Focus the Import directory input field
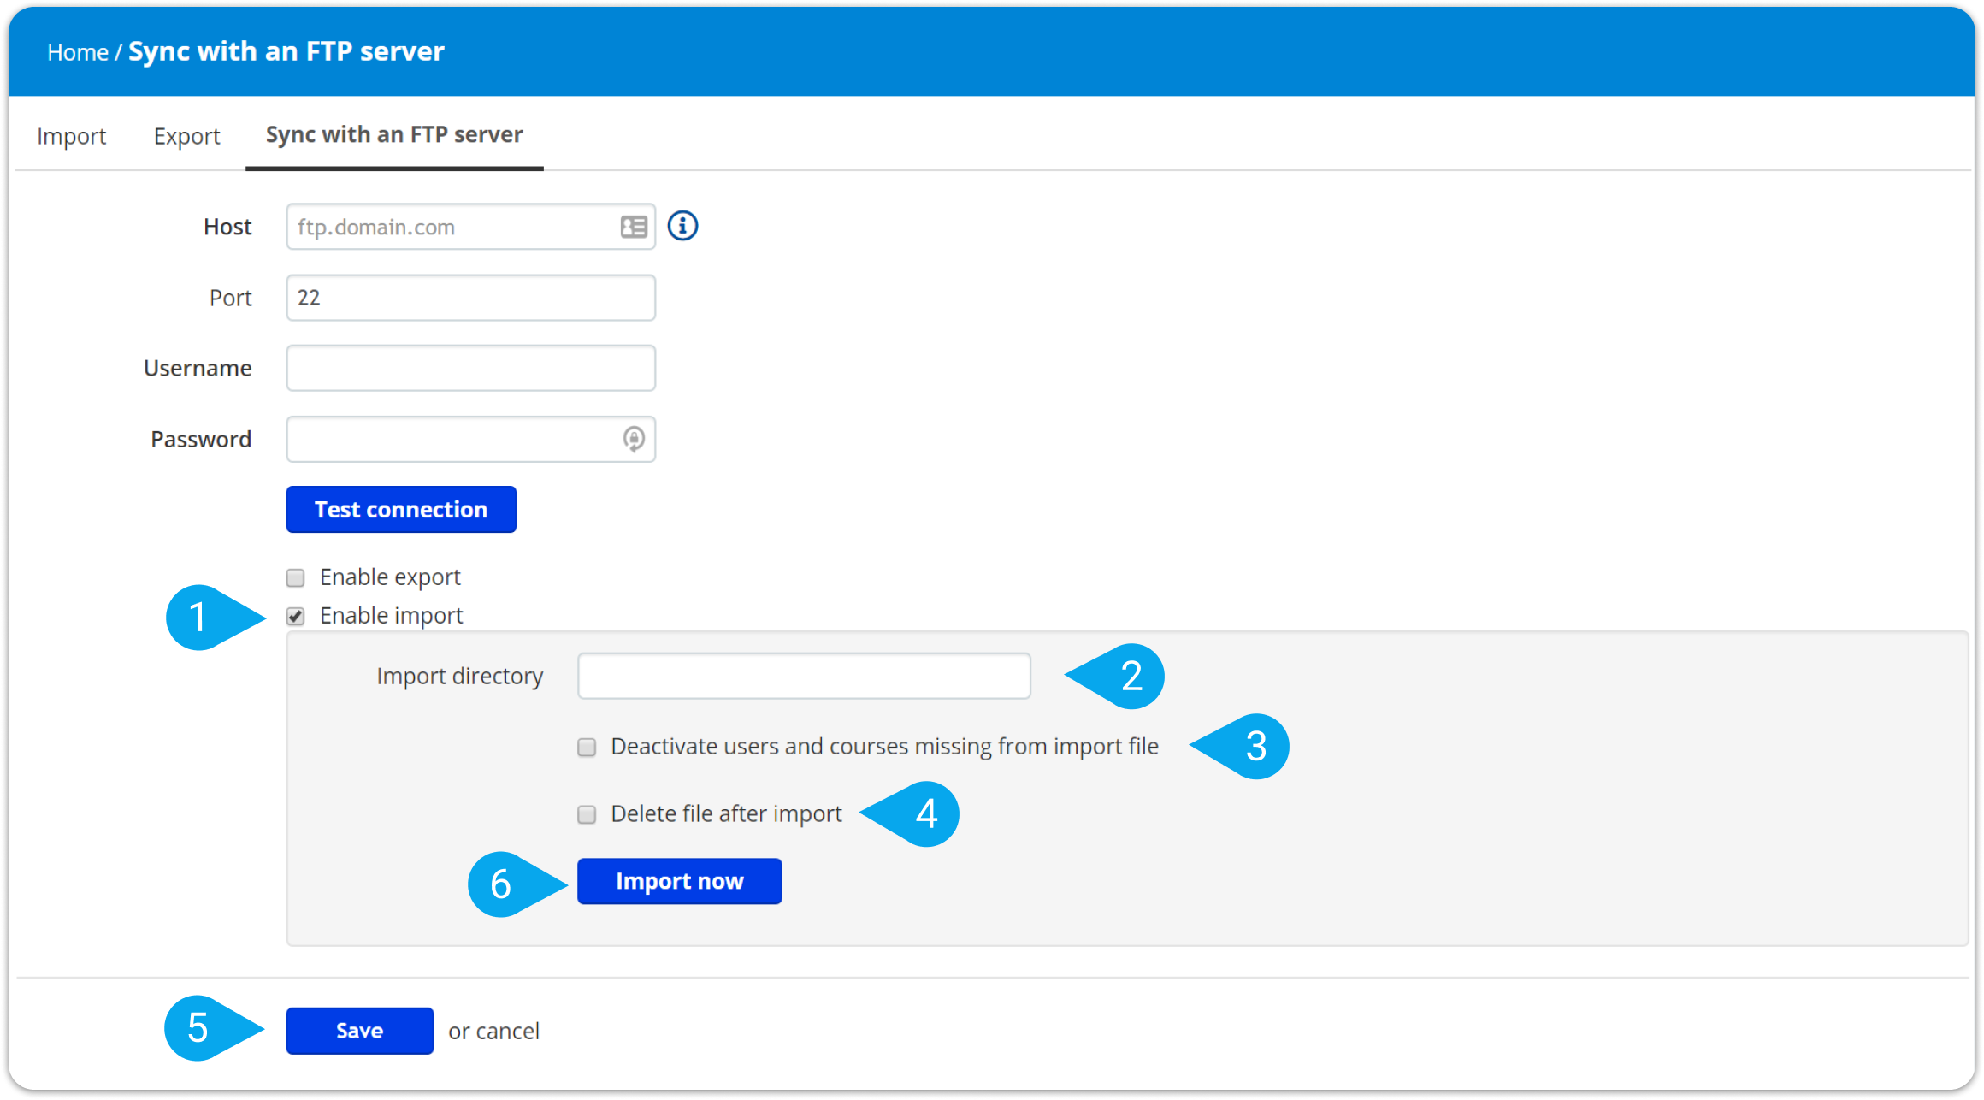 point(804,676)
